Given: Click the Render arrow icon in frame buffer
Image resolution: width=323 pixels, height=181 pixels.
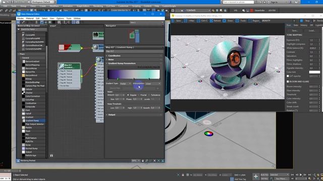Looking at the screenshot, I should (x=314, y=21).
